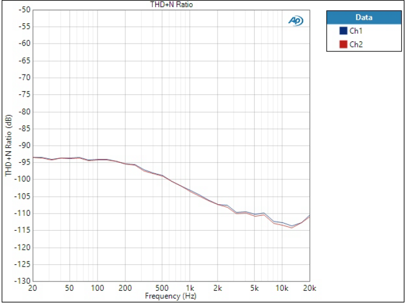This screenshot has width=405, height=303.
Task: Click the THD+N Ratio graph title
Action: [x=172, y=4]
